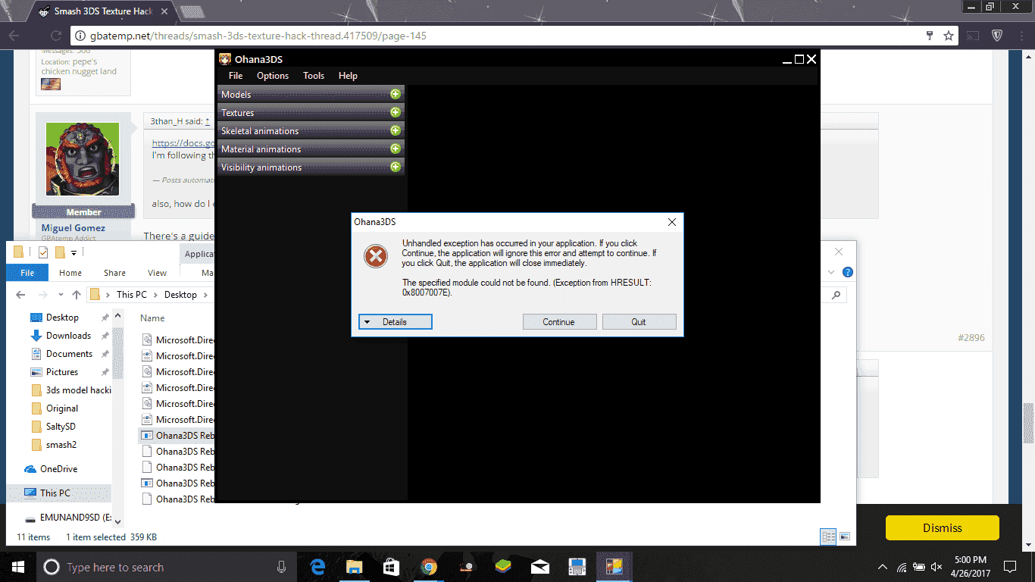Open the Ohana3DS File menu
1035x582 pixels.
pyautogui.click(x=236, y=76)
